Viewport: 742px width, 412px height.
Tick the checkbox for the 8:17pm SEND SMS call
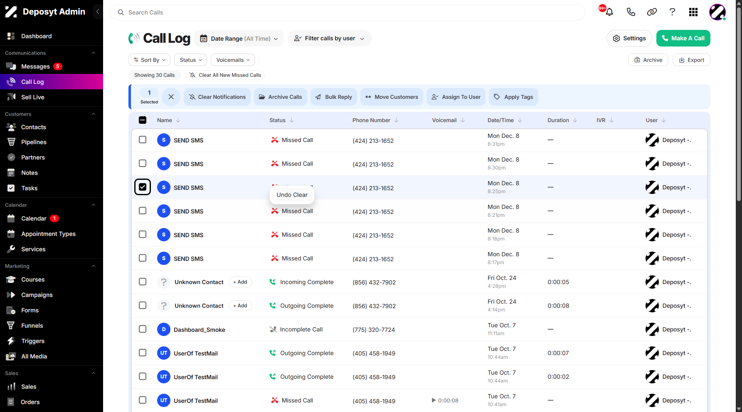pyautogui.click(x=143, y=258)
